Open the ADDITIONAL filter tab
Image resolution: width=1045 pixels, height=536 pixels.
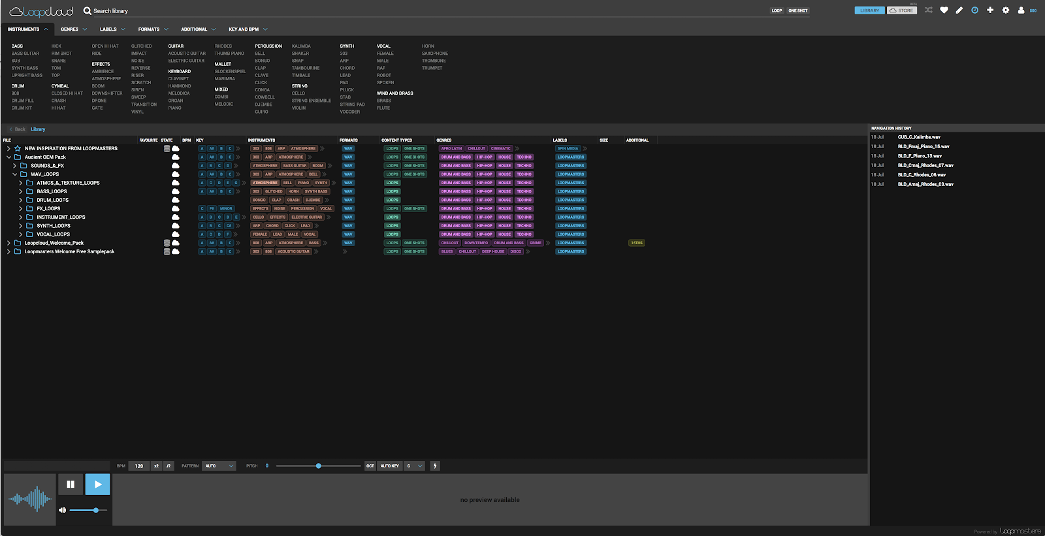tap(199, 29)
